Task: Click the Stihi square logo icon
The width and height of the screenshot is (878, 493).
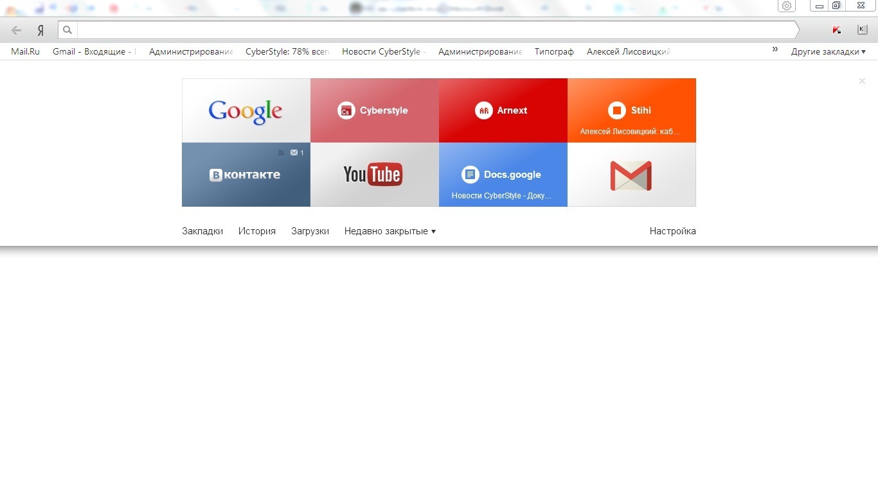Action: click(617, 110)
